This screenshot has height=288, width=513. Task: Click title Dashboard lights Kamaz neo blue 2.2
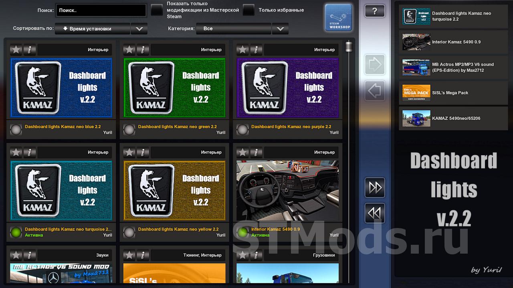(x=63, y=127)
